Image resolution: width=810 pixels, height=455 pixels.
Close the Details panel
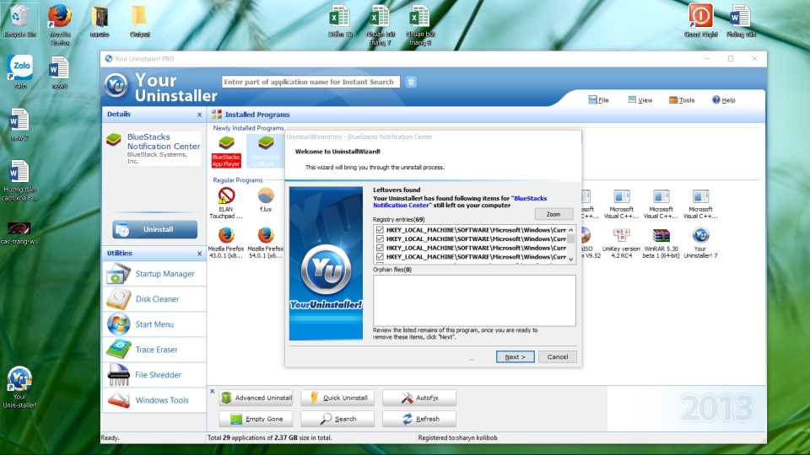[199, 115]
